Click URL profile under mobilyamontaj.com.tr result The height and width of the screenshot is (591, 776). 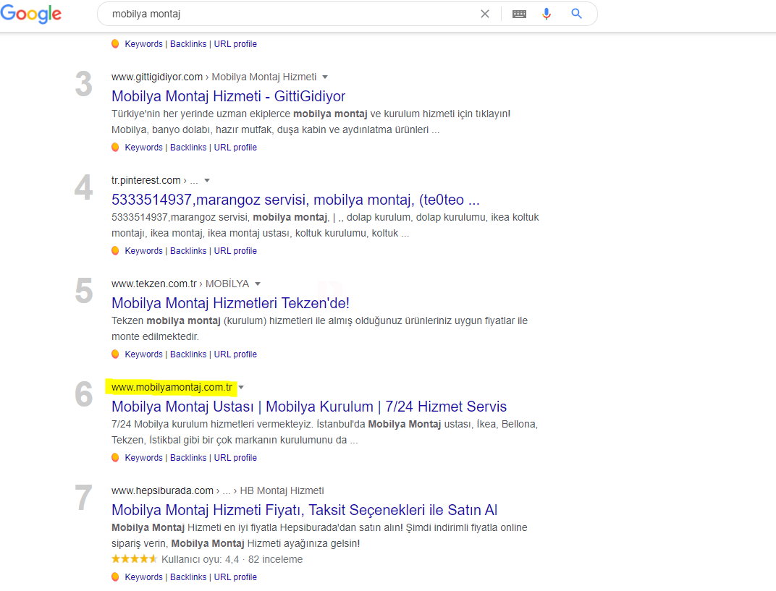[235, 457]
